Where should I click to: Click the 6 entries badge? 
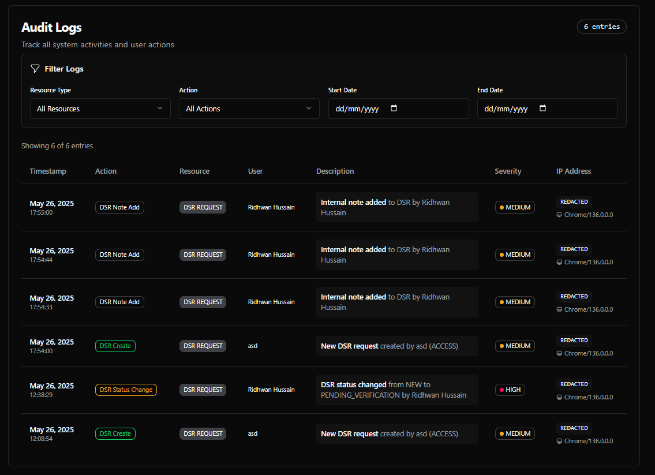coord(601,27)
